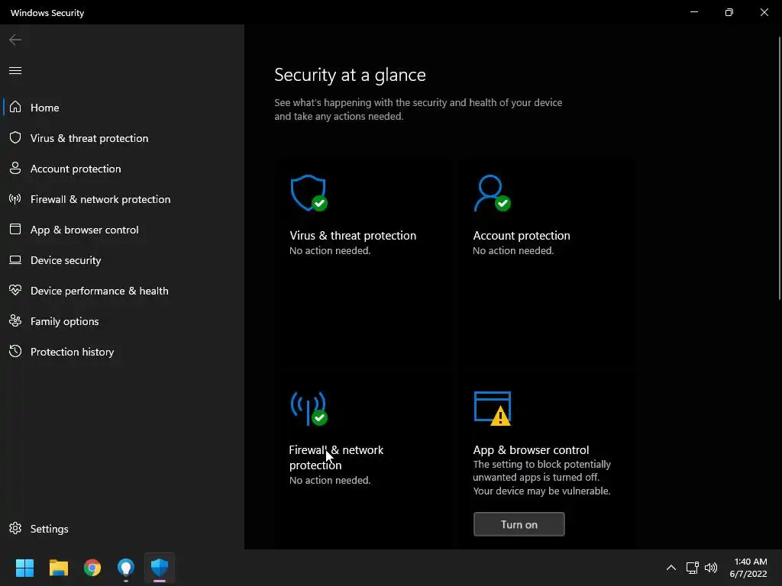
Task: Click the 'Your device may be vulnerable.' text
Action: pyautogui.click(x=541, y=491)
